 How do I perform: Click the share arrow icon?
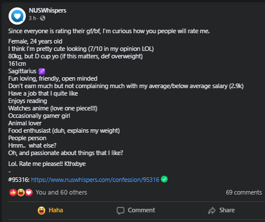click(212, 211)
